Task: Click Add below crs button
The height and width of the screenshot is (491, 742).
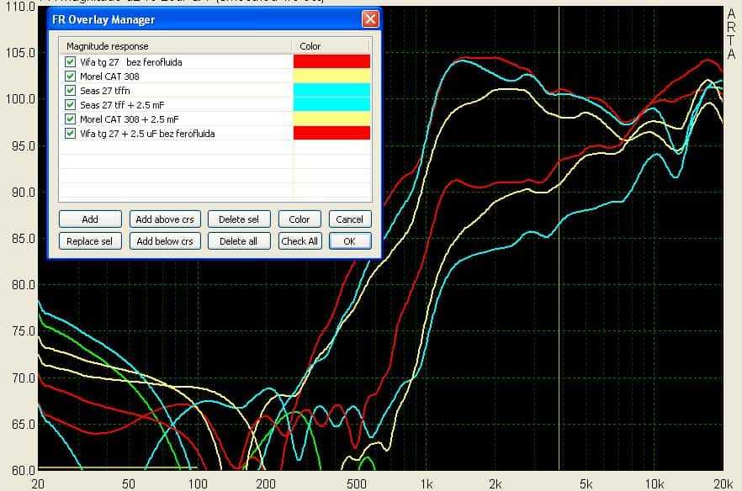Action: click(x=165, y=241)
